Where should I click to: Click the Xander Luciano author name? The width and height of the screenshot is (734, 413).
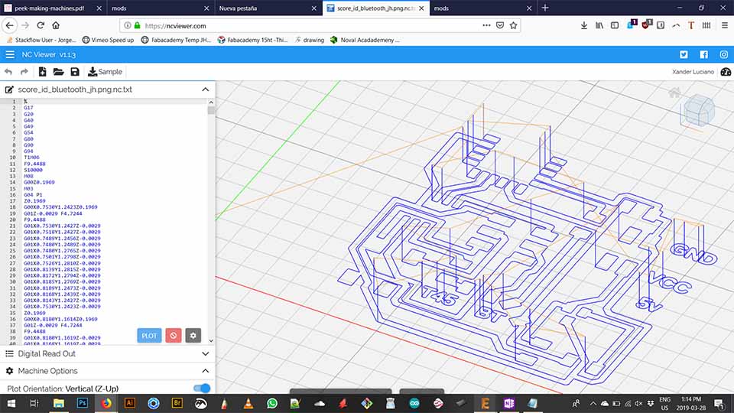(x=693, y=72)
